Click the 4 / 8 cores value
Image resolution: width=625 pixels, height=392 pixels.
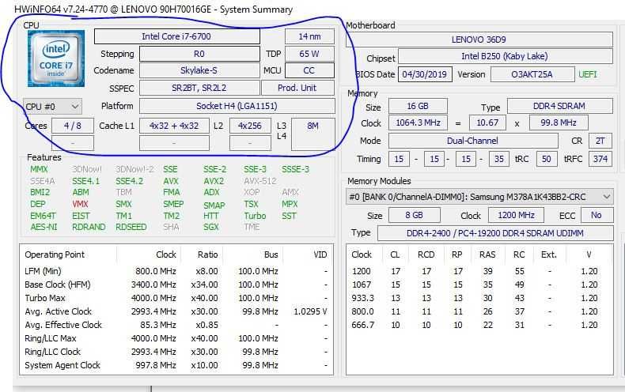point(73,126)
